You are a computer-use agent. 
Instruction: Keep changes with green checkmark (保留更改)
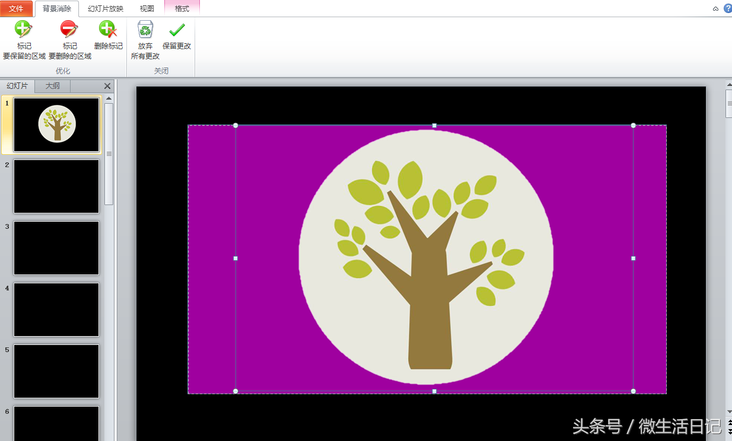point(177,36)
